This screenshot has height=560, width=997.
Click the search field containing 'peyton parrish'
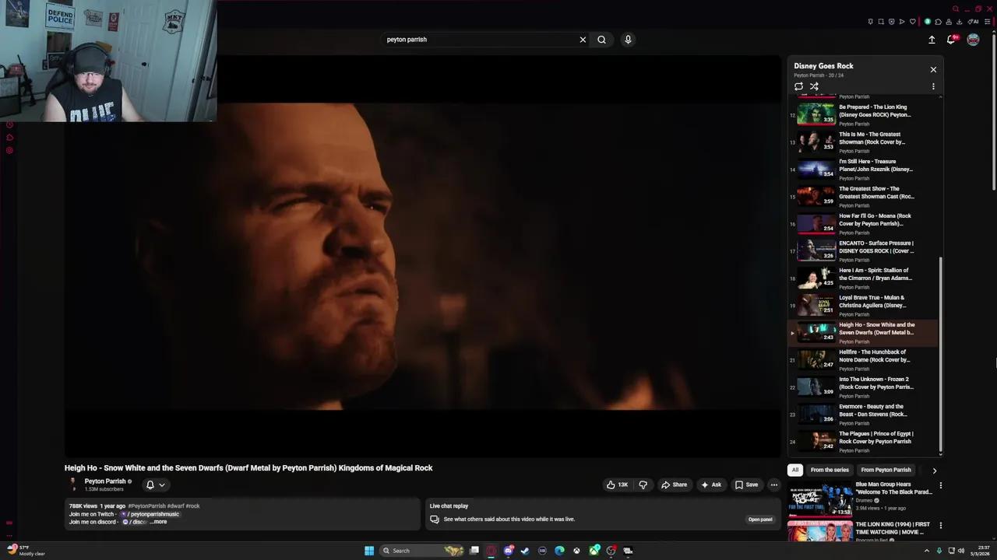point(479,40)
